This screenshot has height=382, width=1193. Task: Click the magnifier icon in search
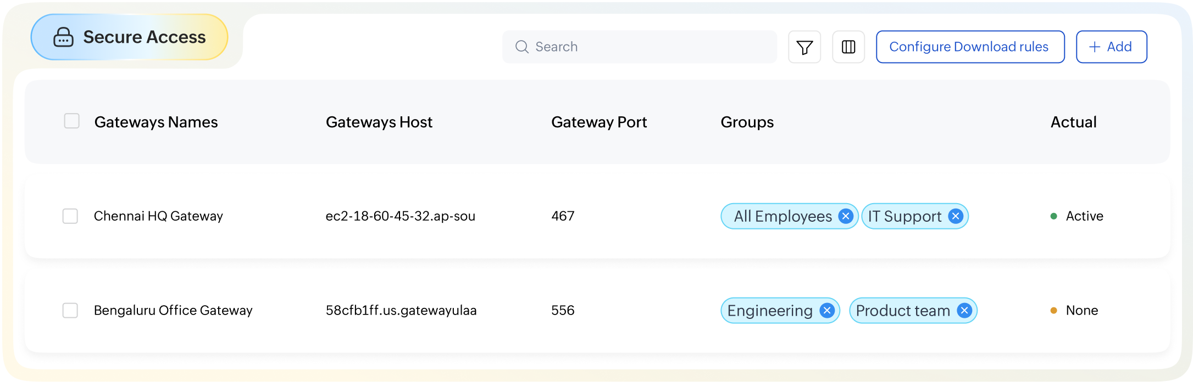tap(521, 47)
